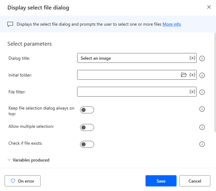The width and height of the screenshot is (216, 191).
Task: Show info for Allow multiple selection
Action: pos(202,127)
